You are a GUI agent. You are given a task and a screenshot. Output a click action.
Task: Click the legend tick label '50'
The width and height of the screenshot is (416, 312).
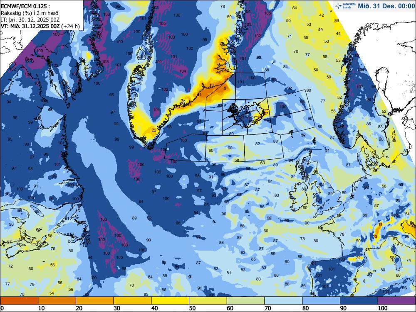[x=192, y=308]
